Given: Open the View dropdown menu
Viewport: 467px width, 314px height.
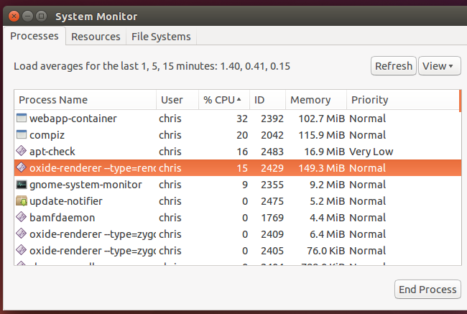Looking at the screenshot, I should click(x=439, y=66).
